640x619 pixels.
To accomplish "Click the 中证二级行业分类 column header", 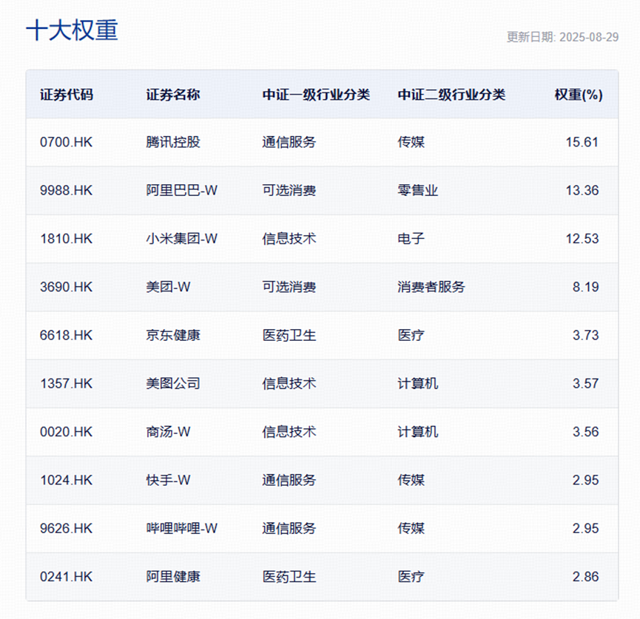I will click(451, 95).
